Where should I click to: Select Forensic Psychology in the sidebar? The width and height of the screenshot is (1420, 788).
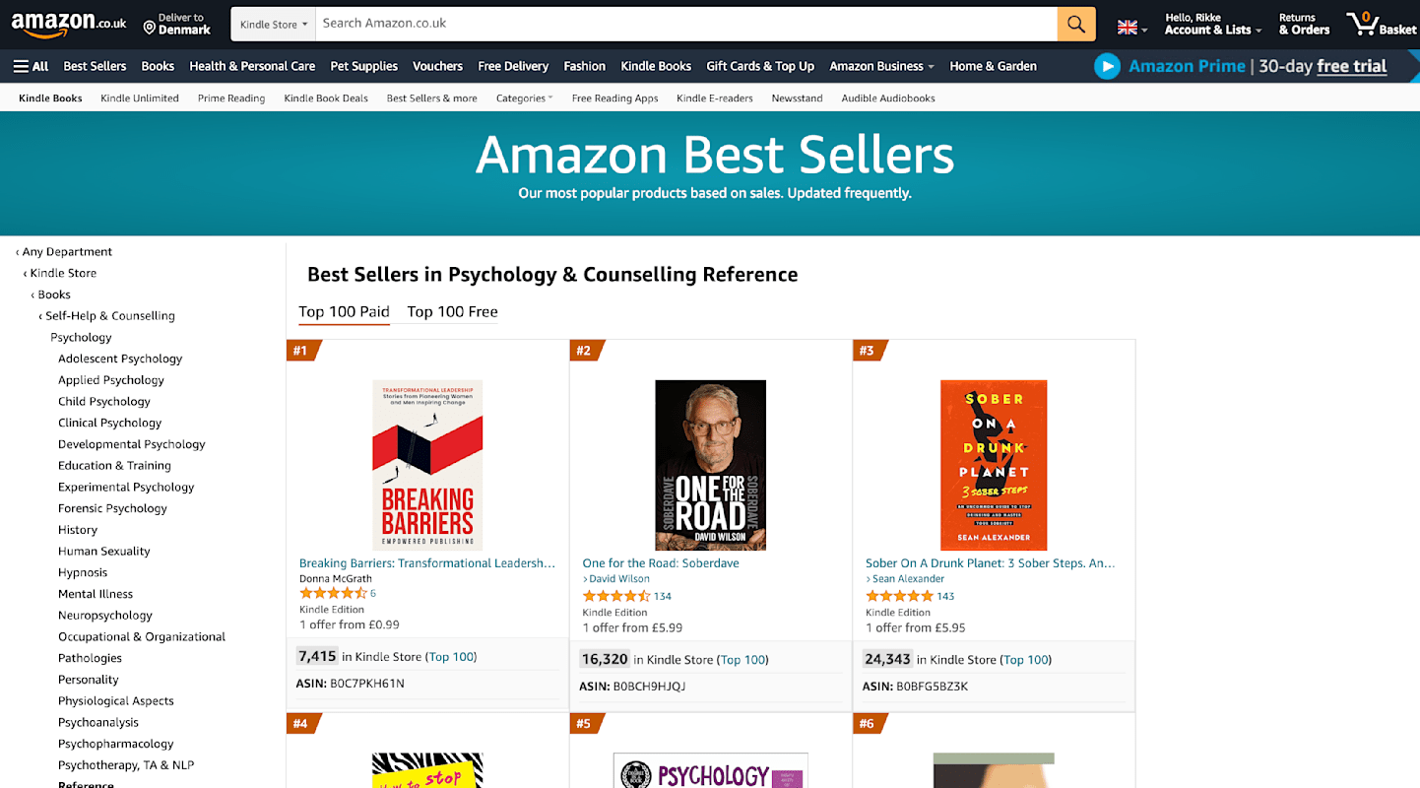(x=112, y=508)
